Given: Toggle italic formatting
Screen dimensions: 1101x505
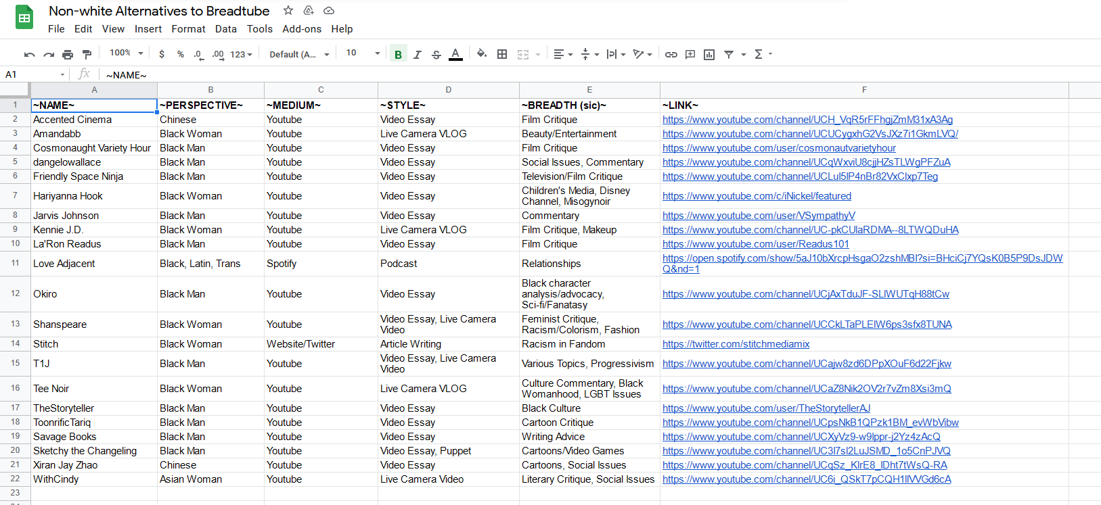Looking at the screenshot, I should pyautogui.click(x=418, y=54).
